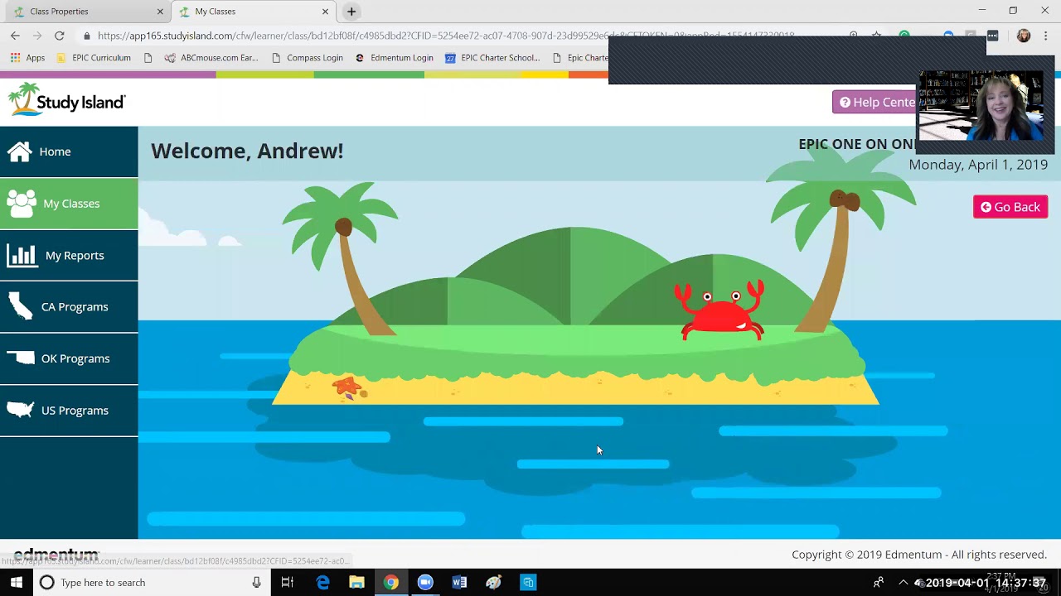Click the webcam video thumbnail
This screenshot has width=1061, height=596.
coord(981,106)
